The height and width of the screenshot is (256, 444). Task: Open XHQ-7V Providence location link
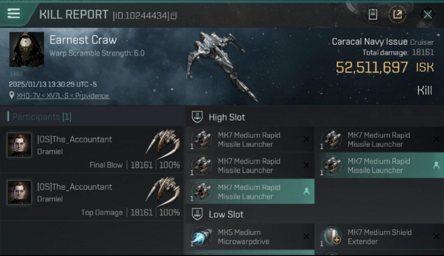[x=63, y=96]
